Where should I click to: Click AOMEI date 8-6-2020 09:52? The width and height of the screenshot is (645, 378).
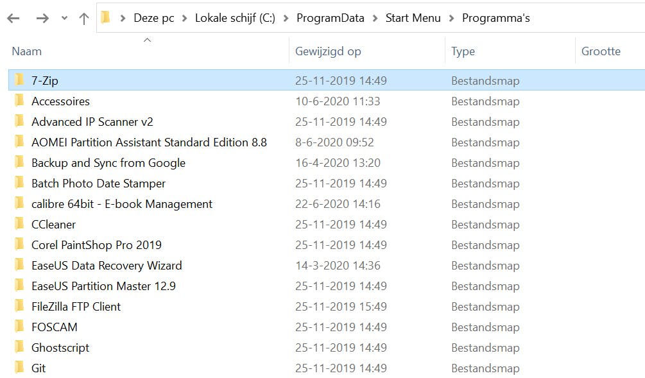pyautogui.click(x=335, y=142)
